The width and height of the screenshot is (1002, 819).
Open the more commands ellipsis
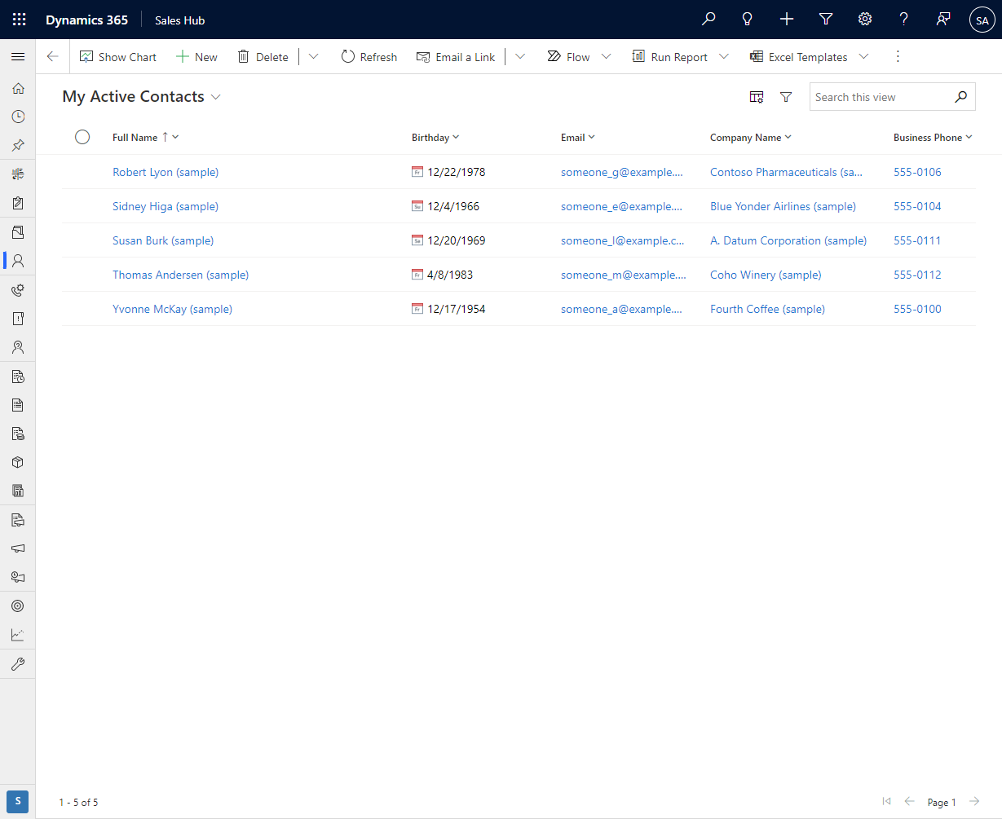pos(898,56)
